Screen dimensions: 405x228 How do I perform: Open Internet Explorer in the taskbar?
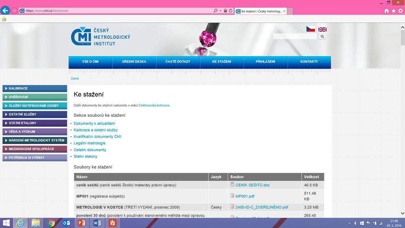pyautogui.click(x=20, y=223)
